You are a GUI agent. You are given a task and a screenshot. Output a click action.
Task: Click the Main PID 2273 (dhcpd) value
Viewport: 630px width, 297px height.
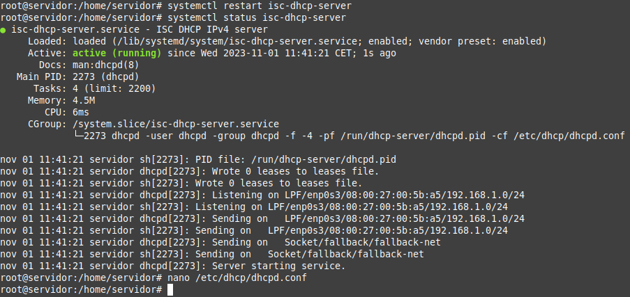(106, 77)
